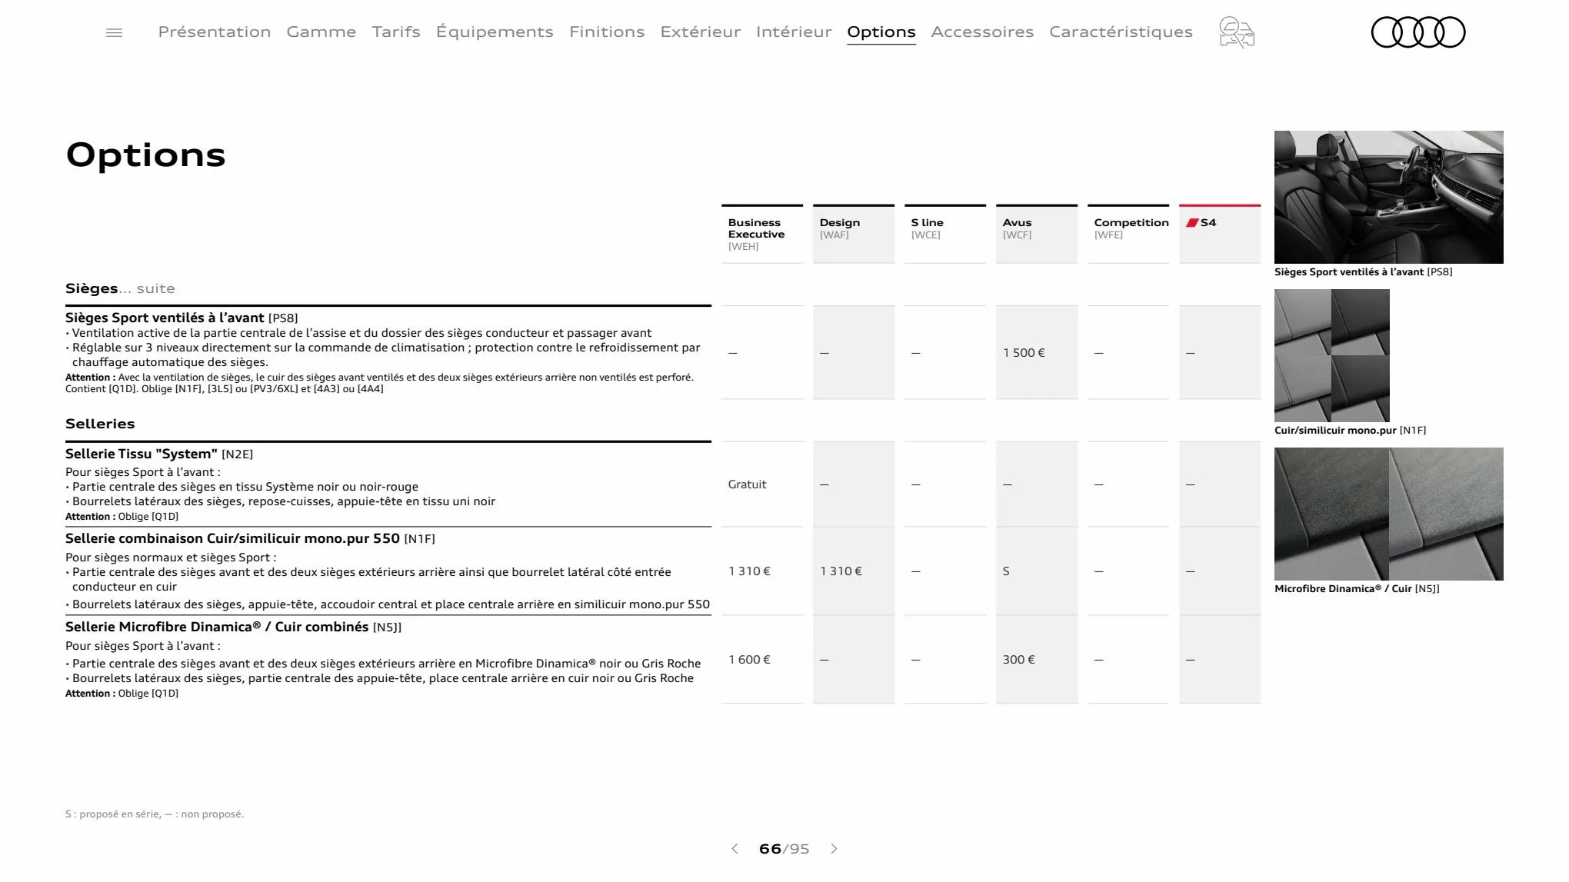
Task: Select the Options tab
Action: coord(881,32)
